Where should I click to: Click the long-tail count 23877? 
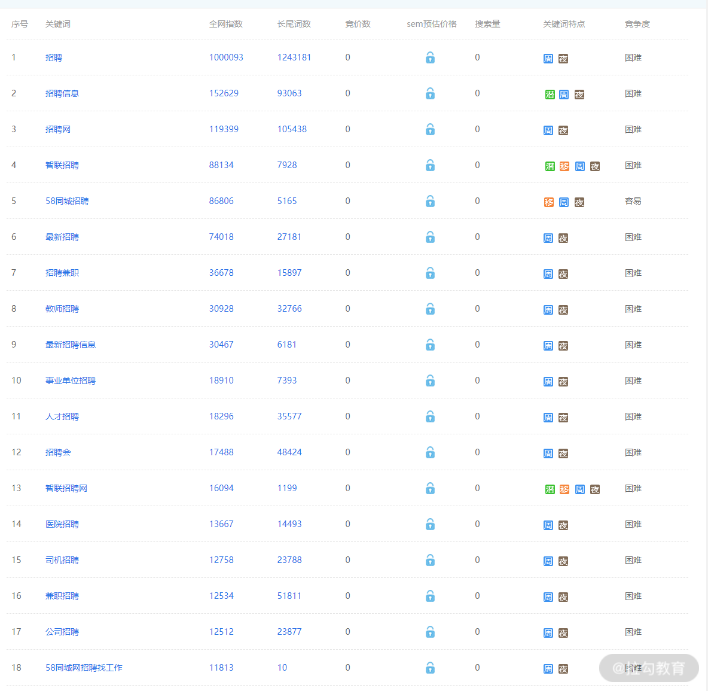289,632
